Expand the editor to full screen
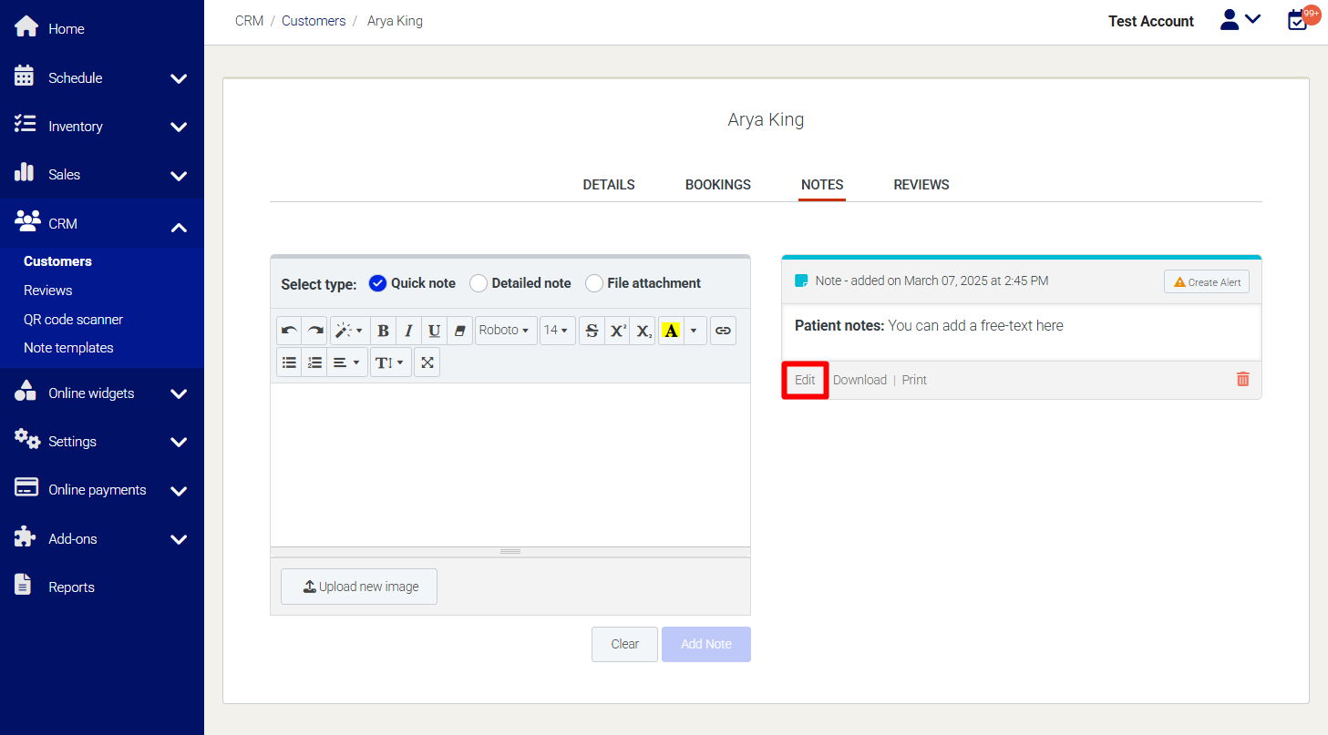1328x735 pixels. (427, 362)
